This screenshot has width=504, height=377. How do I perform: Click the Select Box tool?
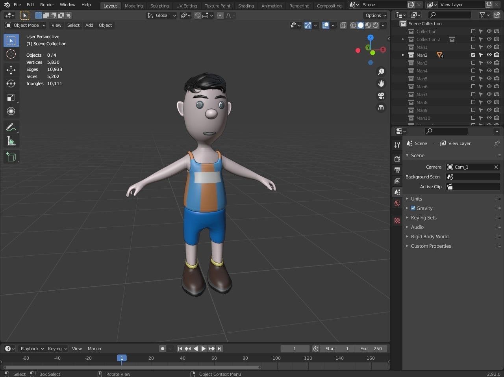pos(11,40)
